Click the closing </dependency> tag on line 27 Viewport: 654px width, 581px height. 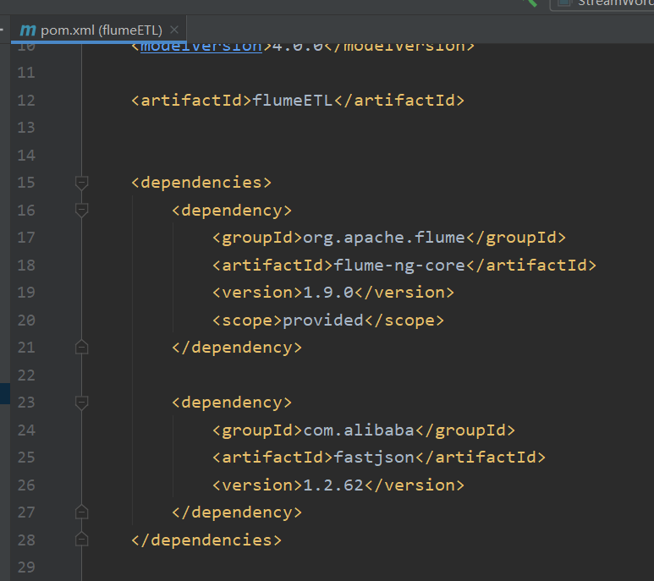[x=237, y=512]
